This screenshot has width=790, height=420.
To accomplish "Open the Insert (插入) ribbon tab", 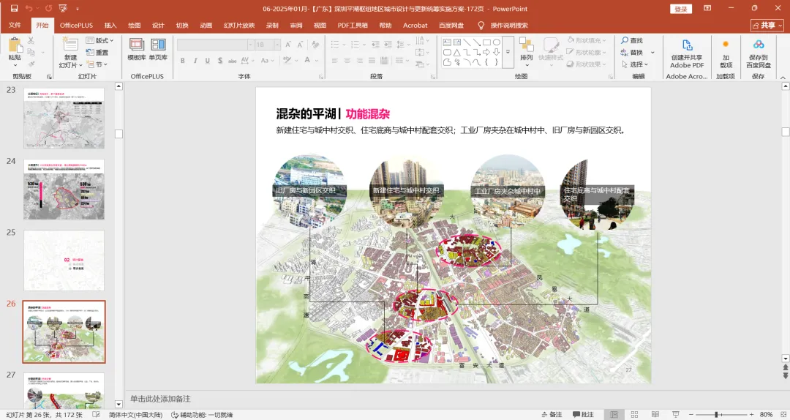I will [x=110, y=25].
